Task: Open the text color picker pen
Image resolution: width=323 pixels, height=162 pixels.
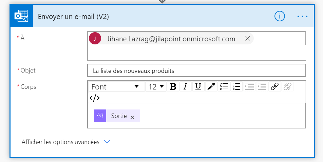Action: coord(211,87)
